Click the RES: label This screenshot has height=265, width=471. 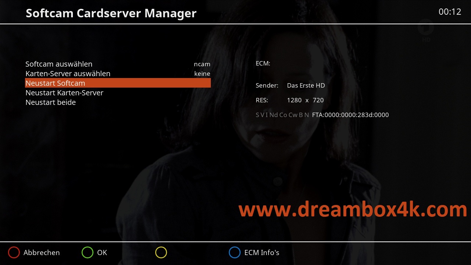click(x=262, y=100)
